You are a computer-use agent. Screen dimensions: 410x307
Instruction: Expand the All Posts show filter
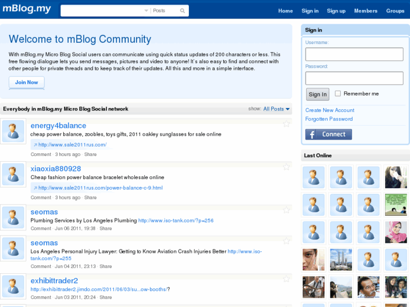coord(276,109)
